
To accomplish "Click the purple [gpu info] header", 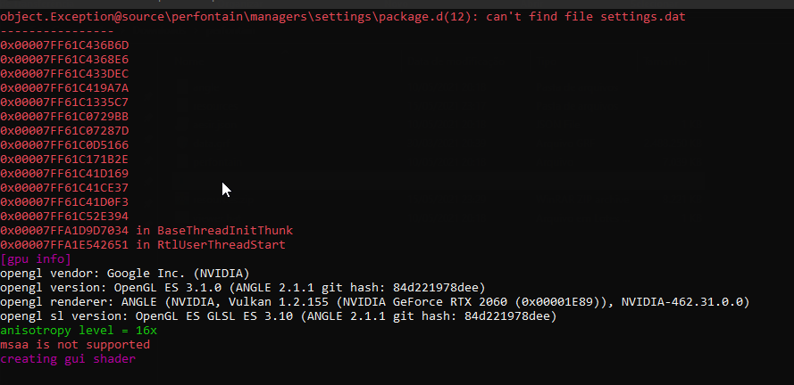I will tap(36, 259).
